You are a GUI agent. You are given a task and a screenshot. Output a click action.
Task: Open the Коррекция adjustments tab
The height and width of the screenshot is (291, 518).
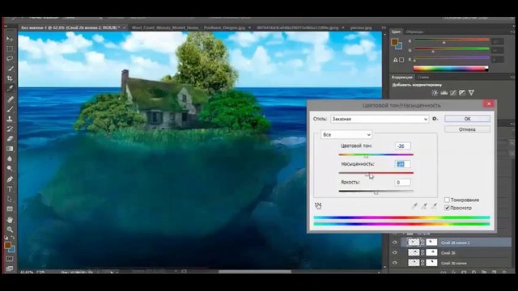(x=402, y=78)
